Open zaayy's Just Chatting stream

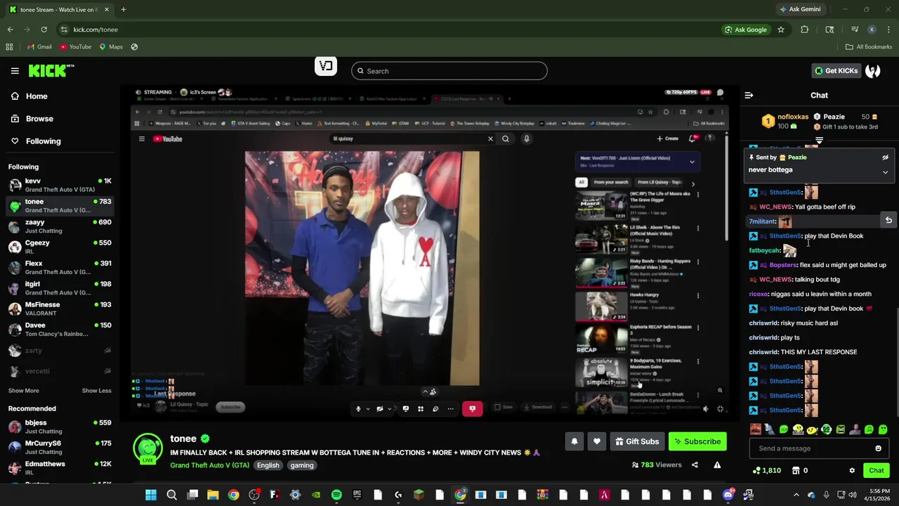[x=60, y=226]
